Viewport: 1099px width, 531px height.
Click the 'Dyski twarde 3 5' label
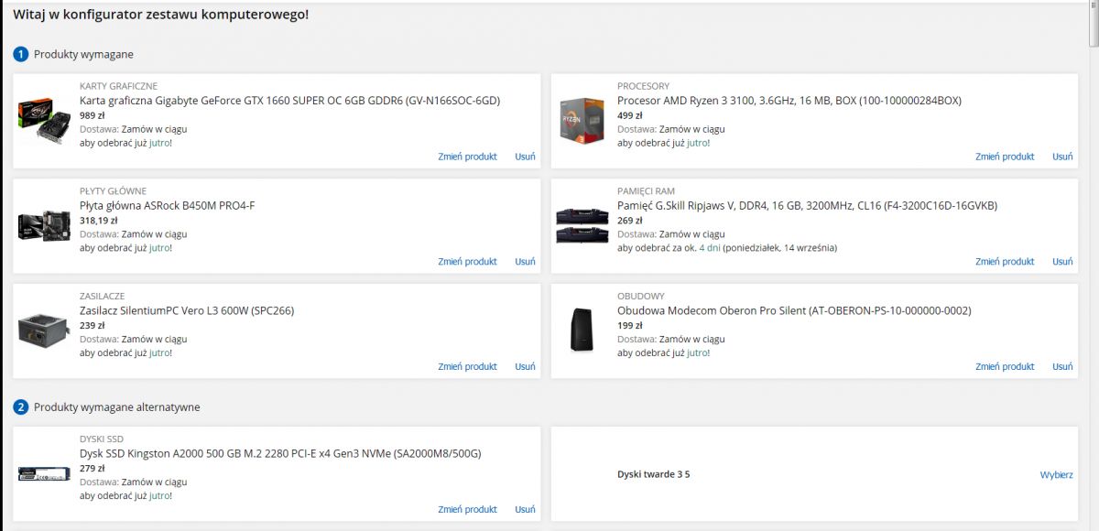(654, 474)
